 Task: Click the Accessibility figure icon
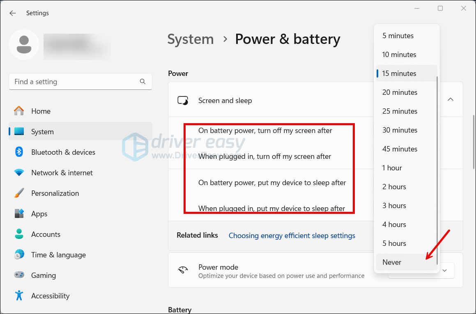pos(19,296)
